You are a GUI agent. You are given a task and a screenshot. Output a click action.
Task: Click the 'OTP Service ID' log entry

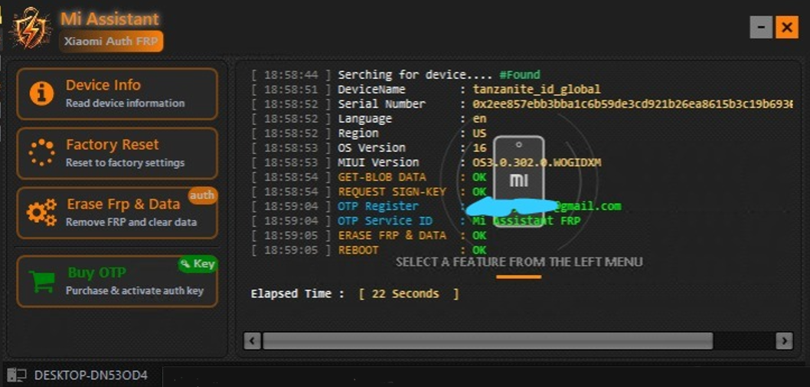pos(385,221)
